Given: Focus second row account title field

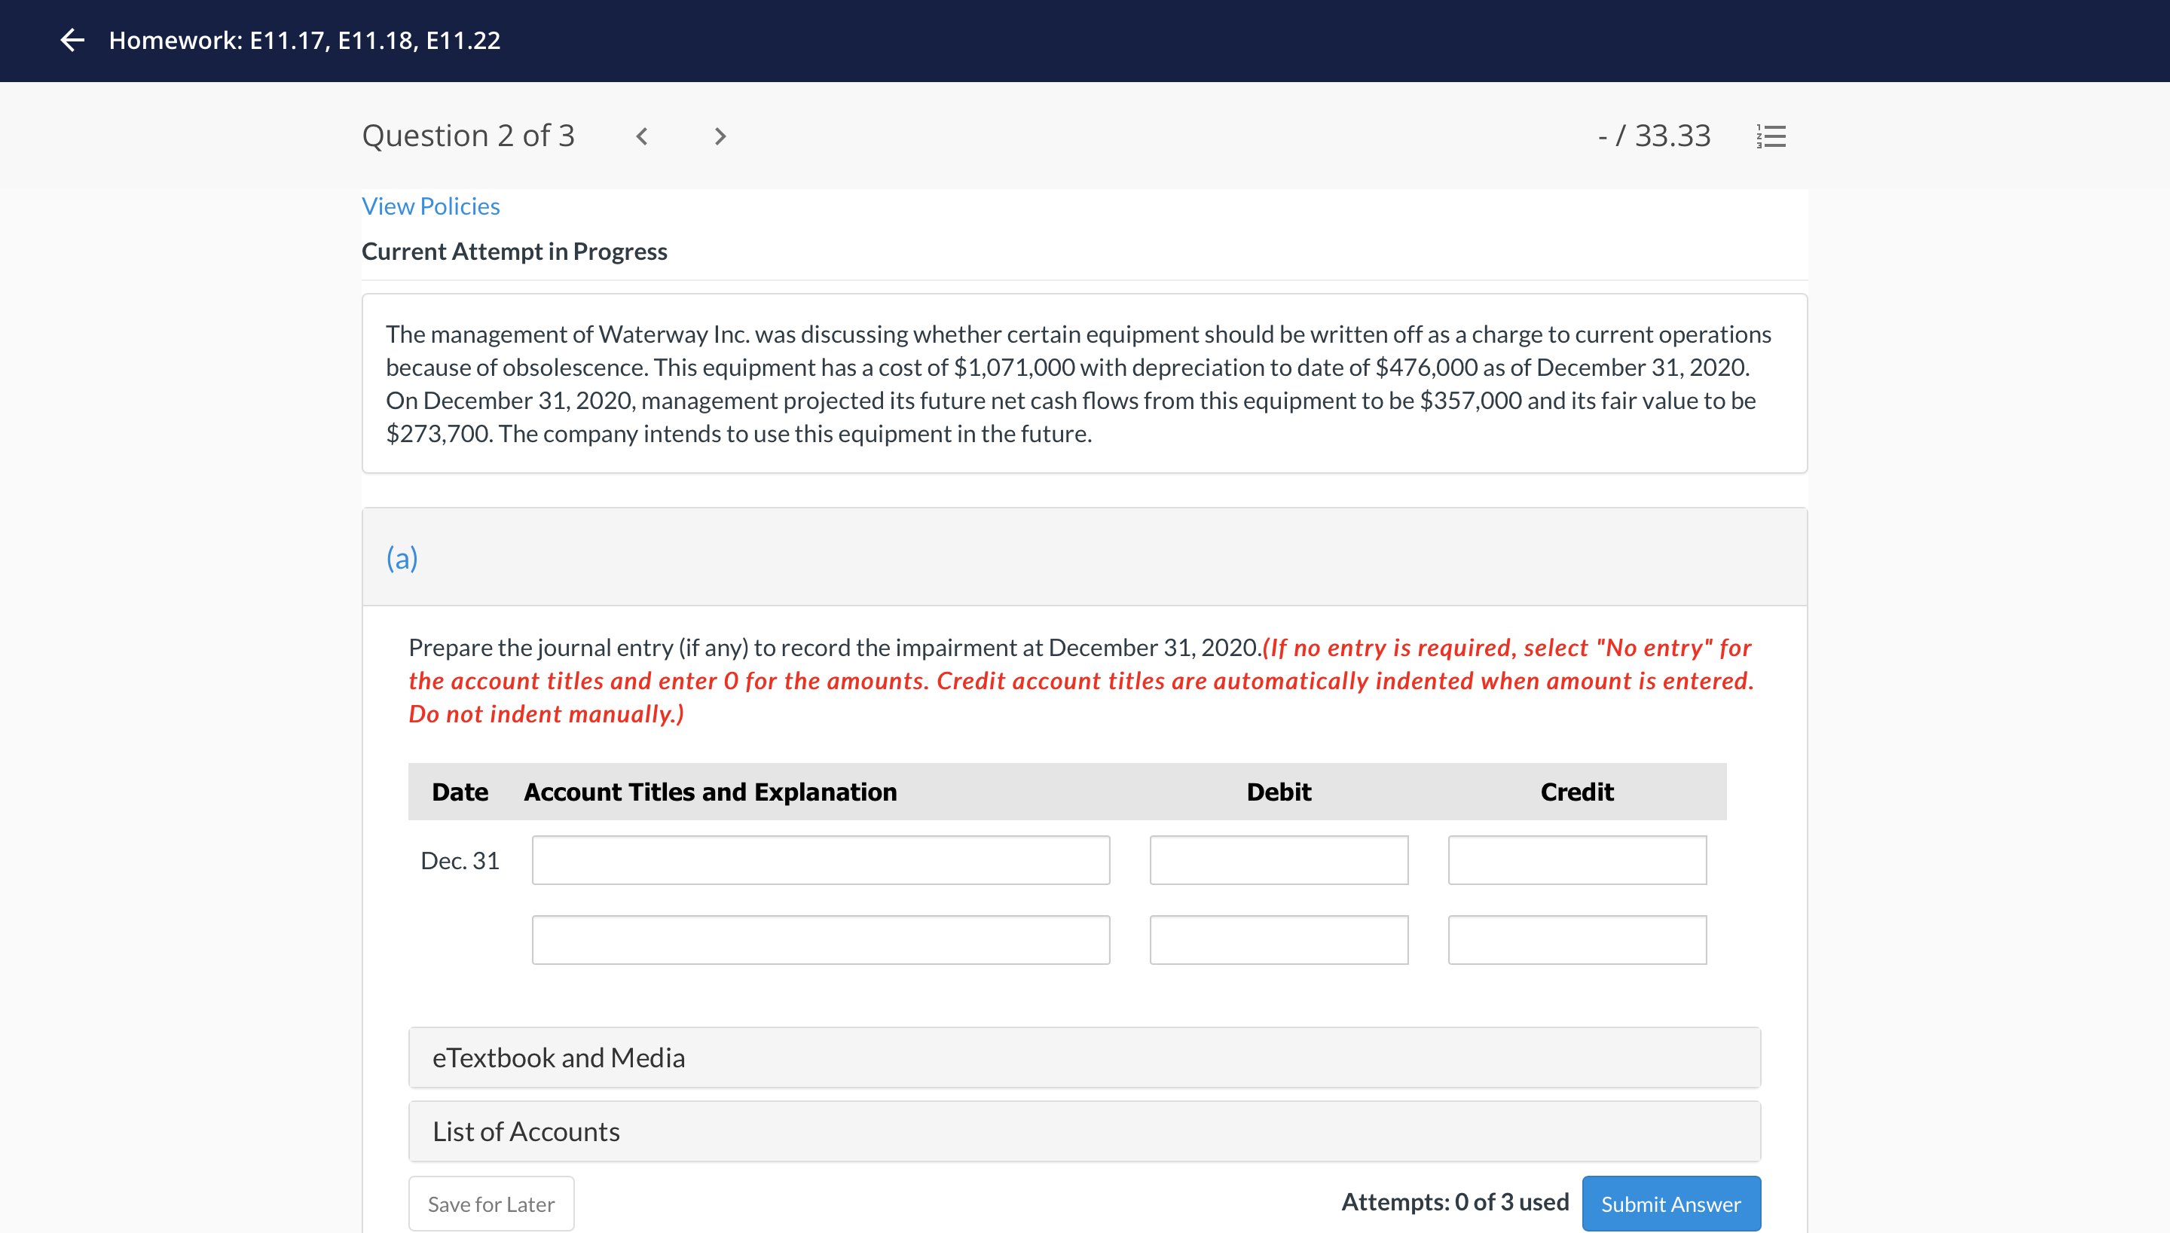Looking at the screenshot, I should point(820,940).
